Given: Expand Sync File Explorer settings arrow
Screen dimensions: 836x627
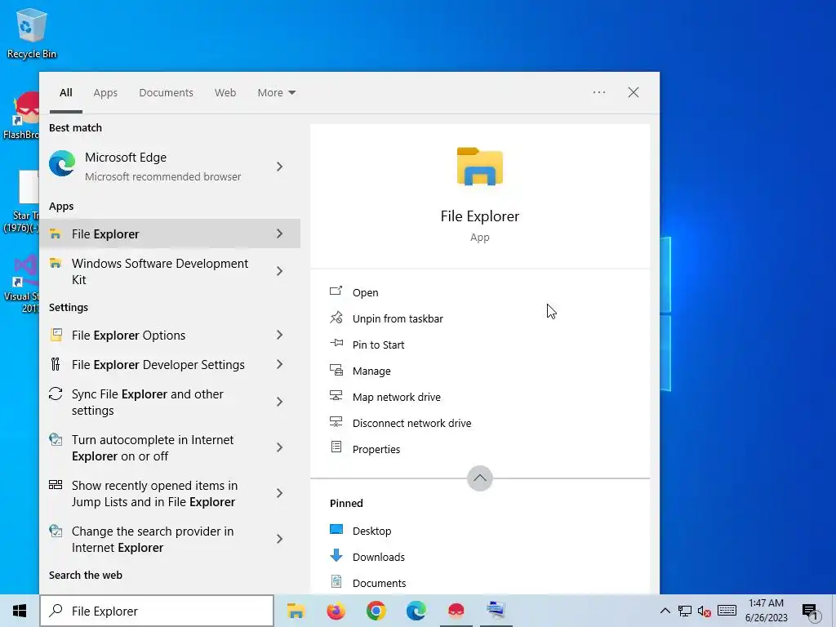Looking at the screenshot, I should tap(279, 402).
